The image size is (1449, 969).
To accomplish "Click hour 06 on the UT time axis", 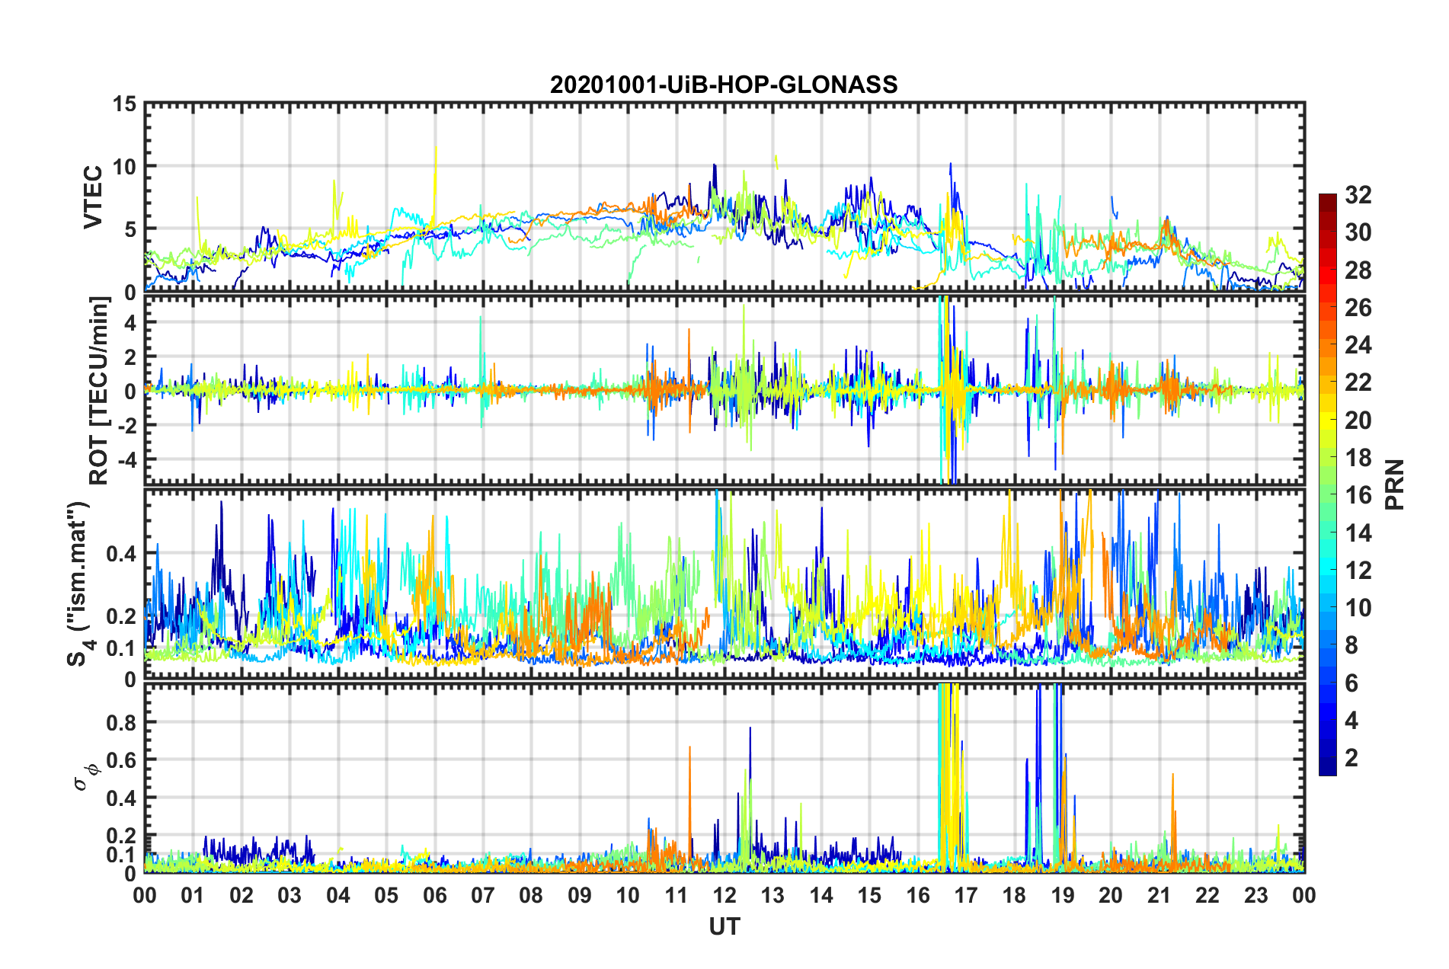I will click(434, 895).
